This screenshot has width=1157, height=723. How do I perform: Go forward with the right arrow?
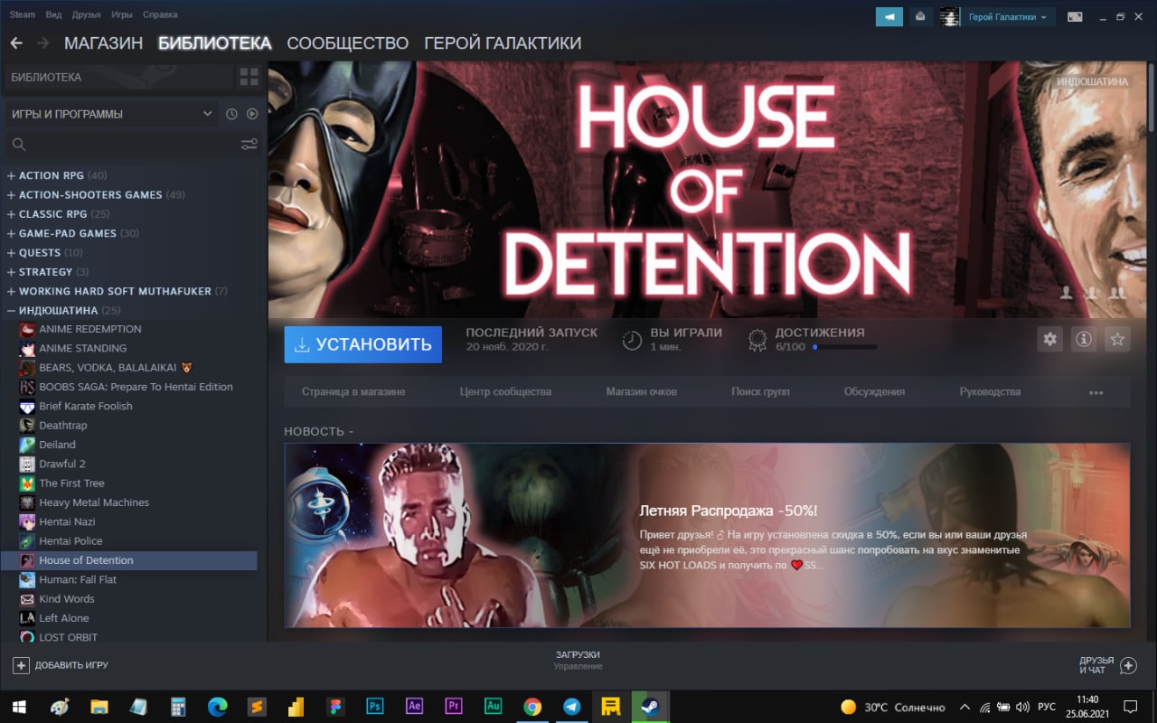pyautogui.click(x=42, y=42)
